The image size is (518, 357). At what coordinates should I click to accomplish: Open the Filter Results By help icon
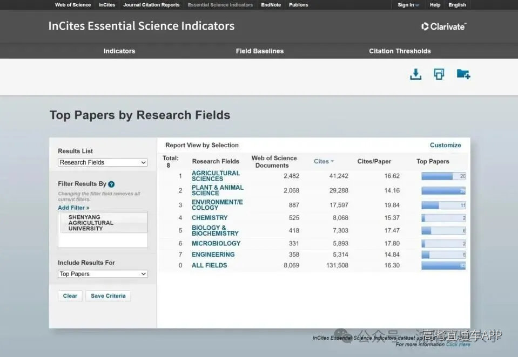111,184
